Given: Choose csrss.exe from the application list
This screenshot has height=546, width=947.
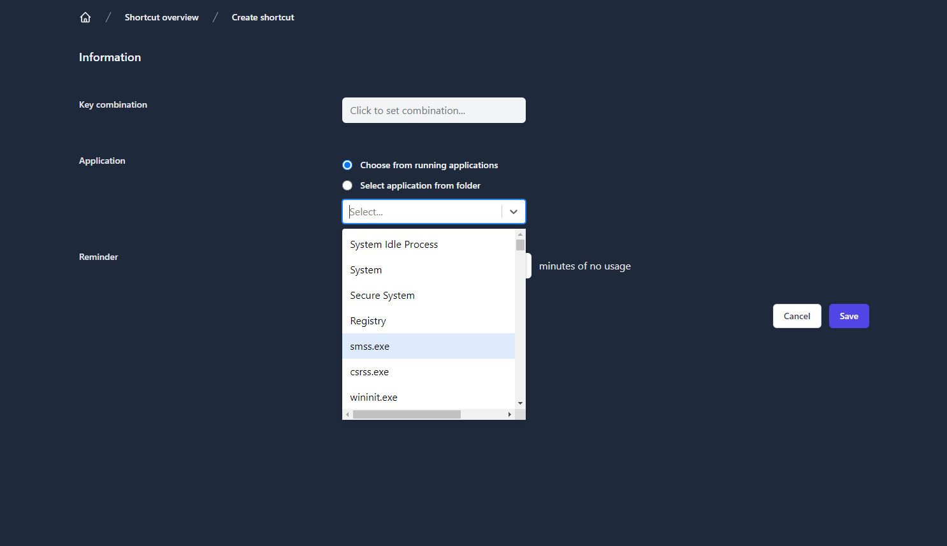Looking at the screenshot, I should tap(428, 371).
